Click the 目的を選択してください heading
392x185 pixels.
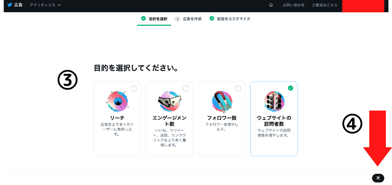click(136, 68)
